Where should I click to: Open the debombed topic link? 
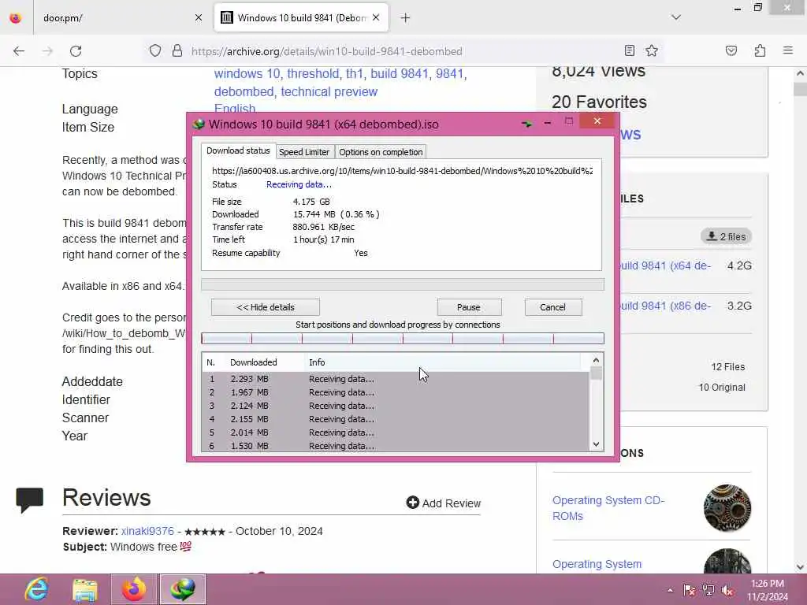(x=244, y=91)
